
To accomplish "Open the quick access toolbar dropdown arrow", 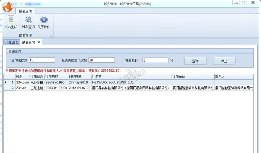I will pos(22,4).
